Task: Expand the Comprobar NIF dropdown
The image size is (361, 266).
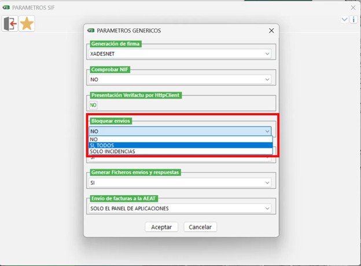Action: coord(267,79)
